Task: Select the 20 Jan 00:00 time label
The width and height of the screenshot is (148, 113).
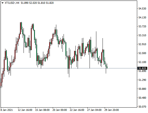Action: (60, 110)
